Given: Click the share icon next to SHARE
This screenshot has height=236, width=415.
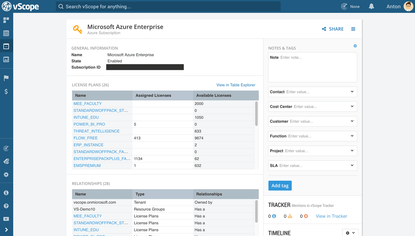Looking at the screenshot, I should [x=324, y=29].
